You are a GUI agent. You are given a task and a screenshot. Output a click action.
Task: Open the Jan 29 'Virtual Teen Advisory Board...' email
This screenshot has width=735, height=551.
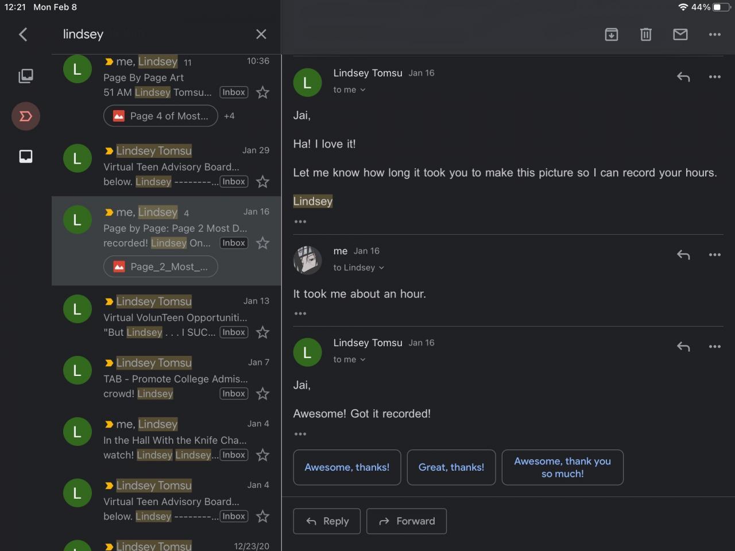pos(167,166)
